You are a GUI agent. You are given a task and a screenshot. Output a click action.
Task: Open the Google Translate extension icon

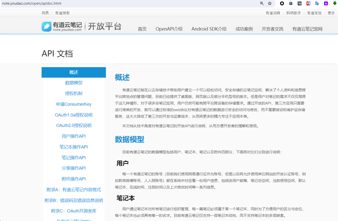(317, 3)
